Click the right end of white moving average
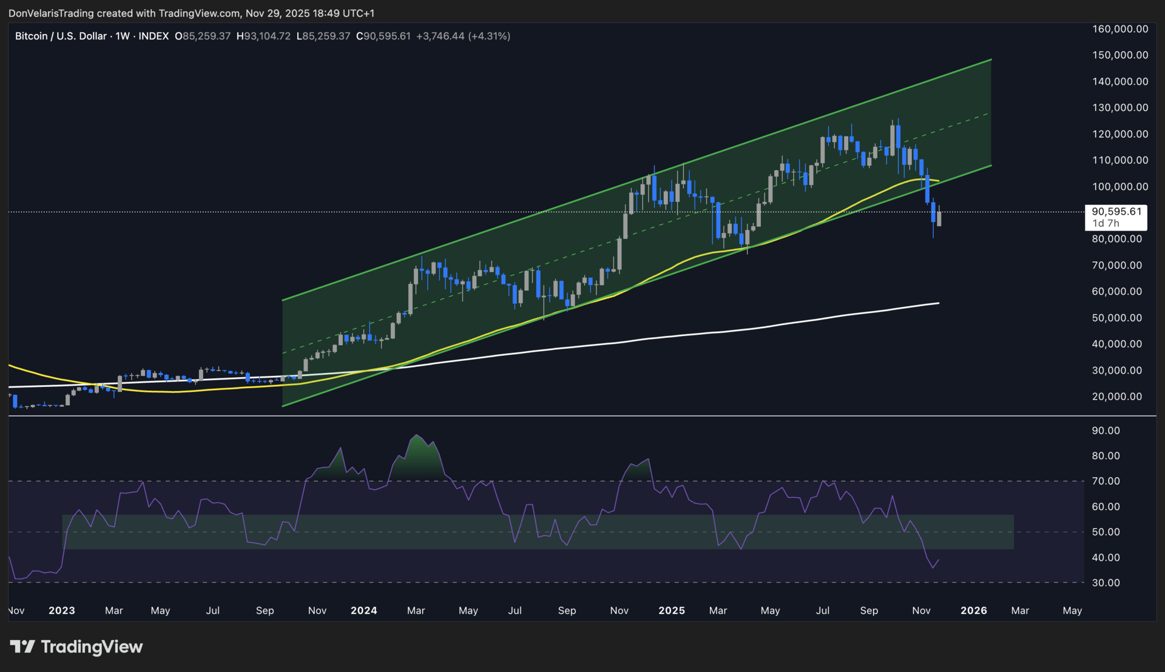This screenshot has width=1165, height=672. [x=937, y=303]
